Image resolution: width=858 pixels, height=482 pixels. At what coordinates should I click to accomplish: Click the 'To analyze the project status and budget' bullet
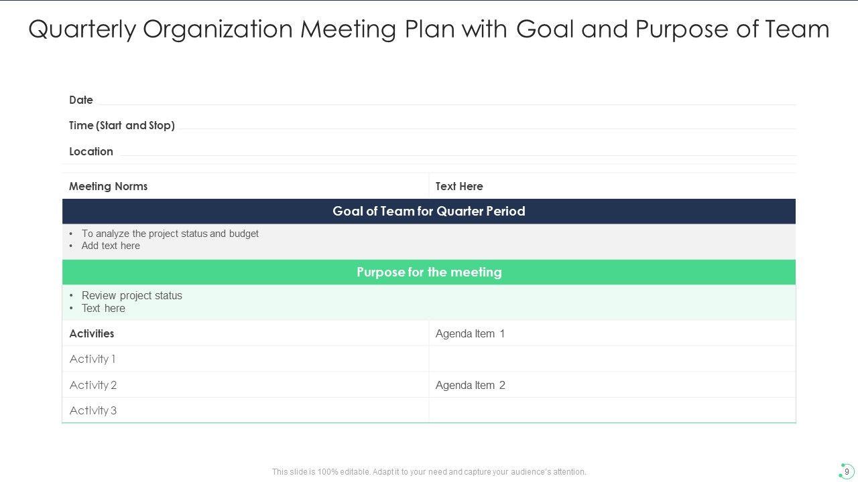[170, 234]
